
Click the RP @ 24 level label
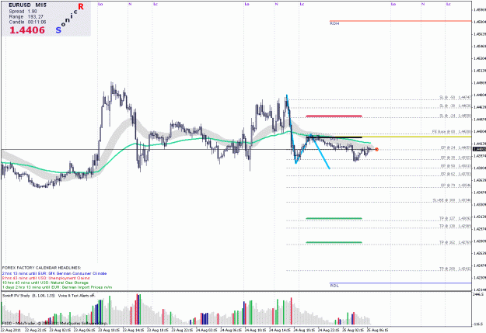456,147
